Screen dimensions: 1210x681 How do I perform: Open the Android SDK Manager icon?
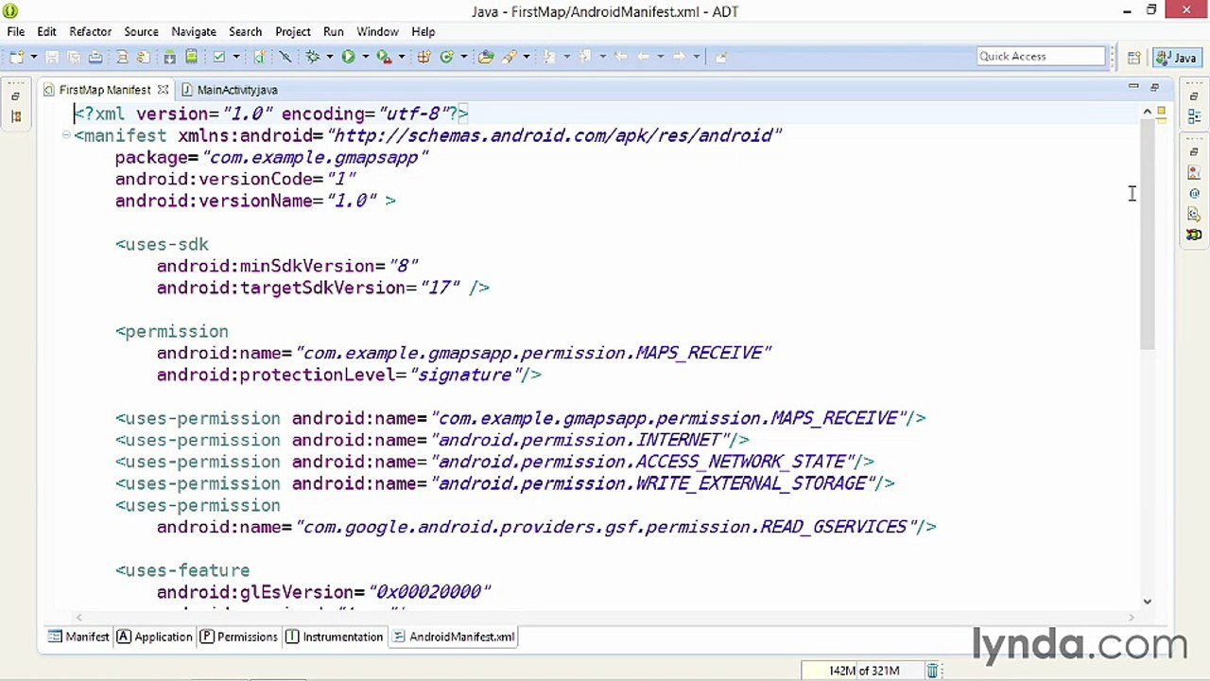pyautogui.click(x=169, y=57)
